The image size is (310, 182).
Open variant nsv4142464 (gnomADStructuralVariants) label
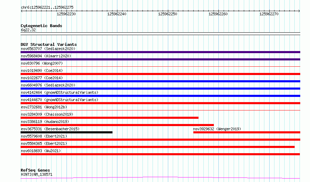[60, 92]
